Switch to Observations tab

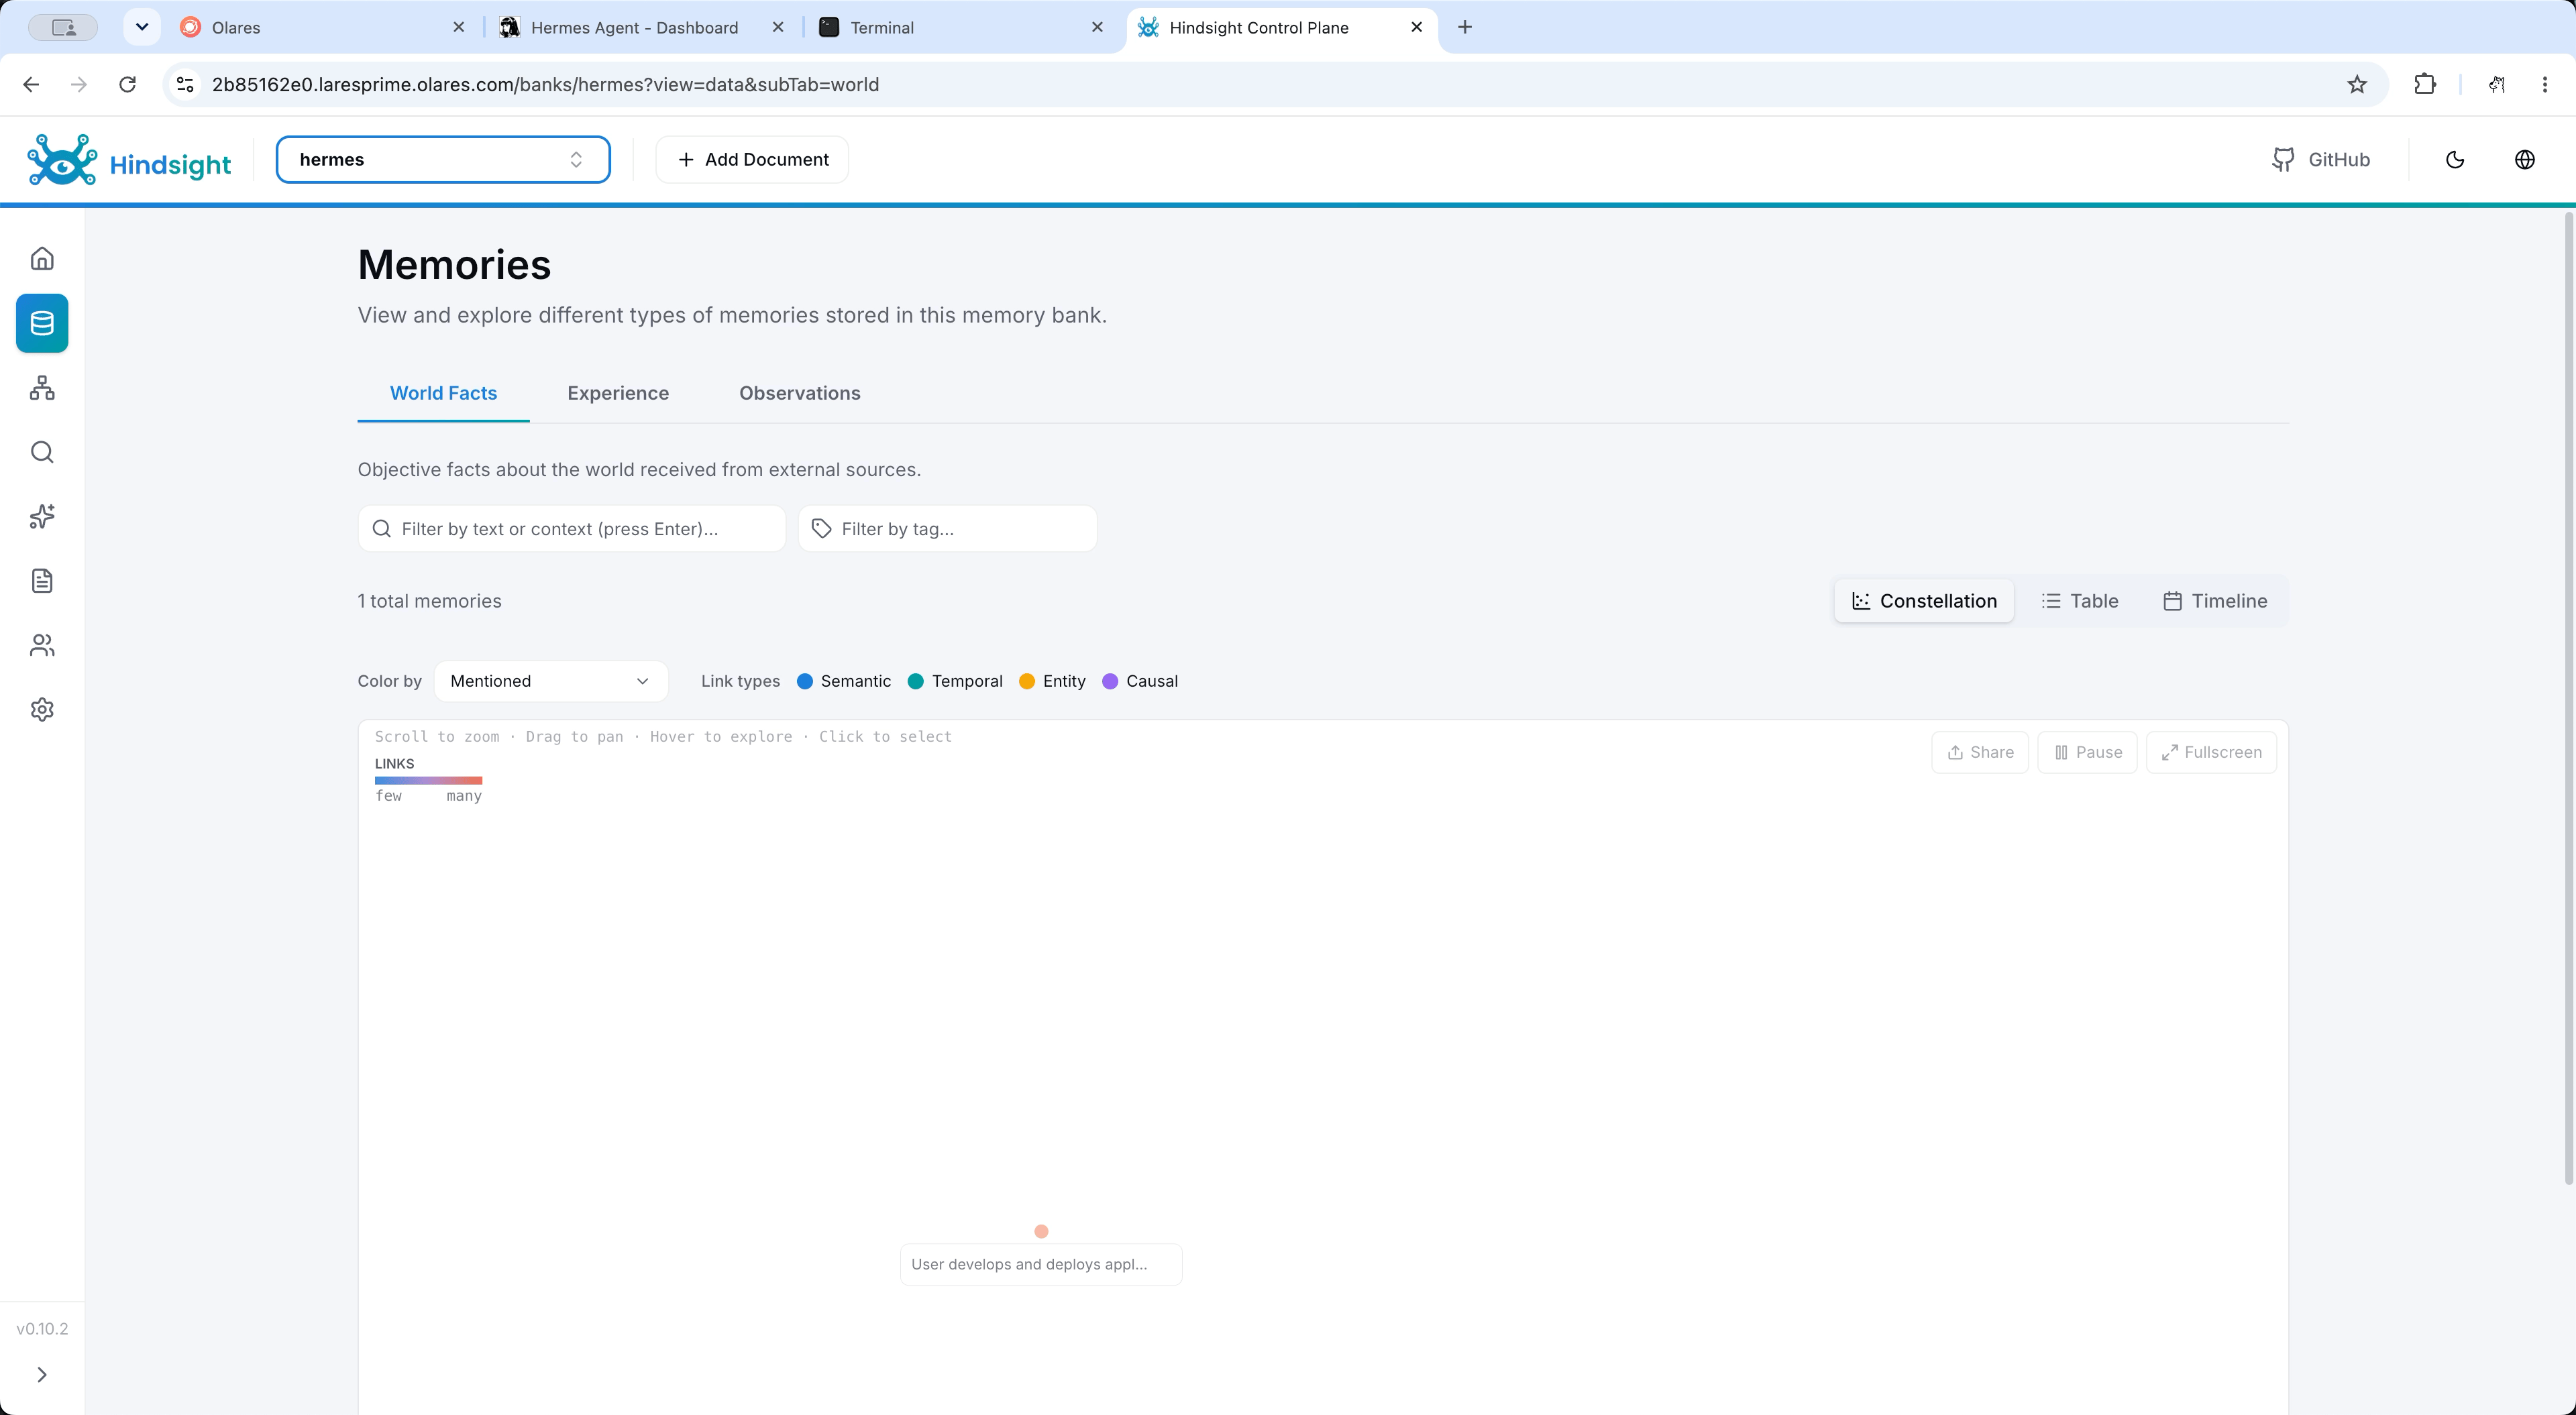coord(800,393)
